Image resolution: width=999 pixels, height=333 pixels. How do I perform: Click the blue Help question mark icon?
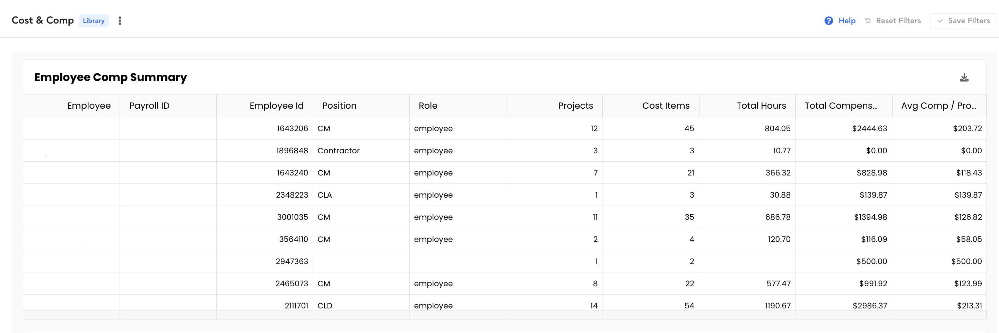point(828,20)
